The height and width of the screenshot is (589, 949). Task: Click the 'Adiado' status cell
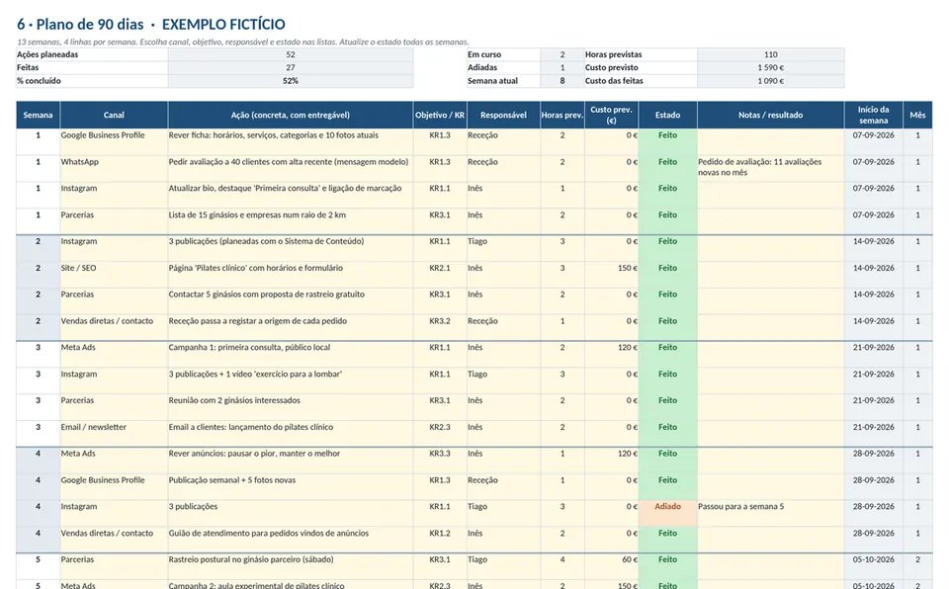coord(667,513)
